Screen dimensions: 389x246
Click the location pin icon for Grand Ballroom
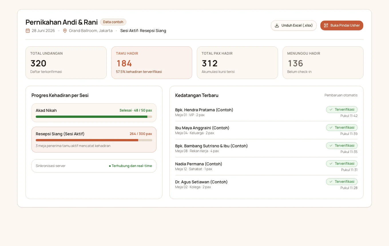click(65, 31)
